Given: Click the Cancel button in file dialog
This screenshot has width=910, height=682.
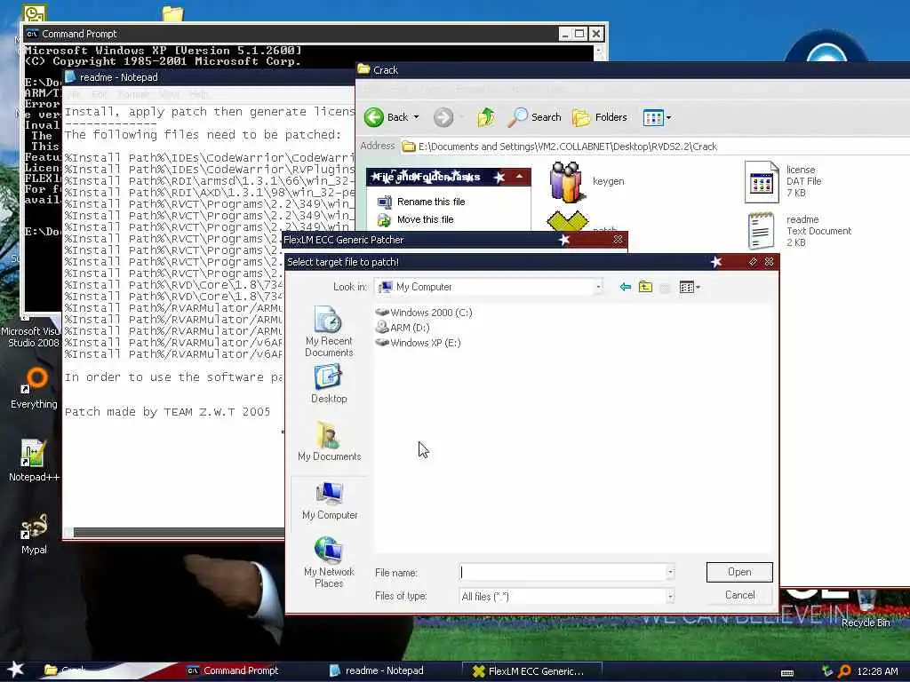Looking at the screenshot, I should [x=739, y=595].
